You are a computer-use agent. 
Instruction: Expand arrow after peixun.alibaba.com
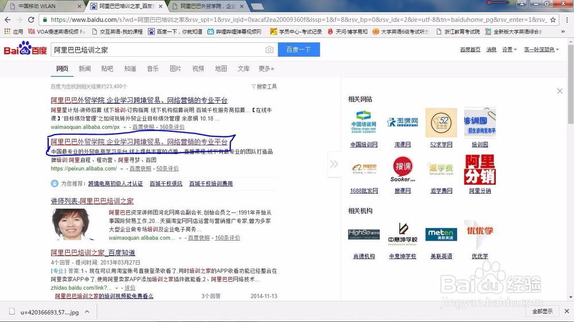point(122,169)
